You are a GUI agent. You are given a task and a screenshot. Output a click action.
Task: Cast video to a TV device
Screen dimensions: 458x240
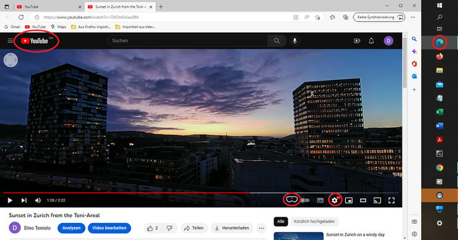click(x=377, y=200)
